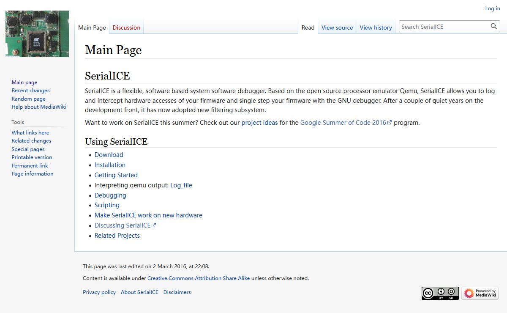Open the Powered by MediaWiki badge
507x313 pixels.
pos(480,293)
